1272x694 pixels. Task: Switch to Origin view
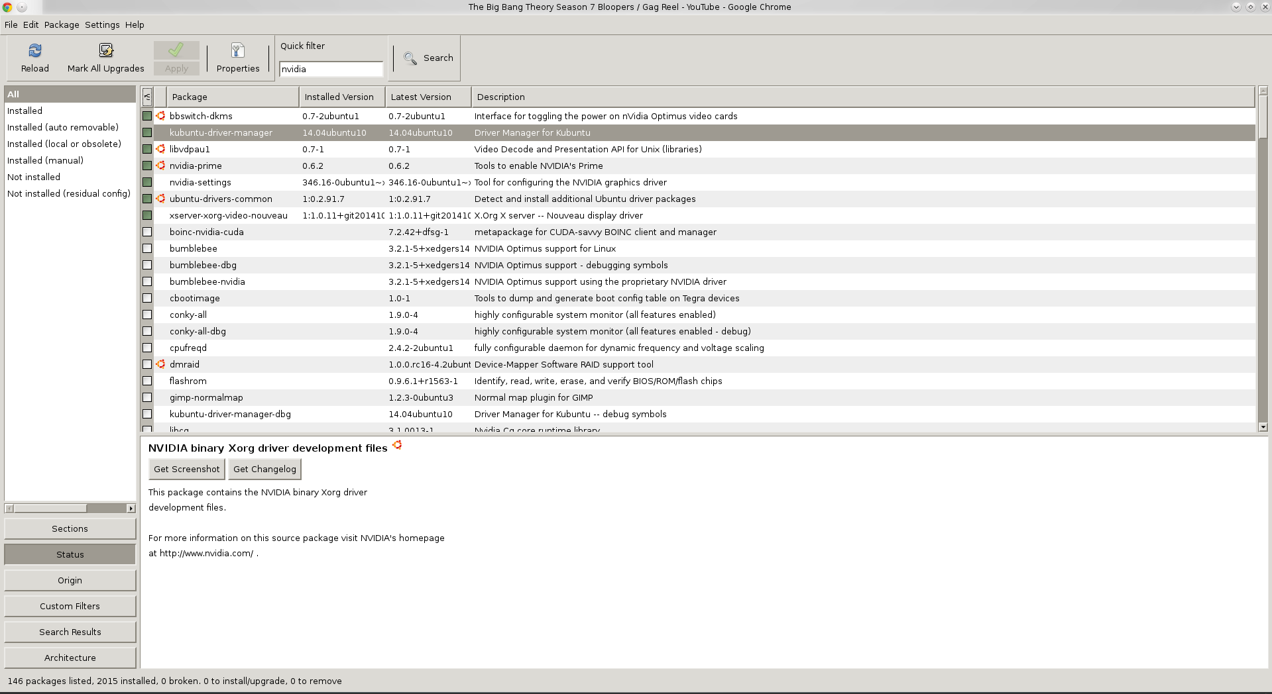point(70,580)
